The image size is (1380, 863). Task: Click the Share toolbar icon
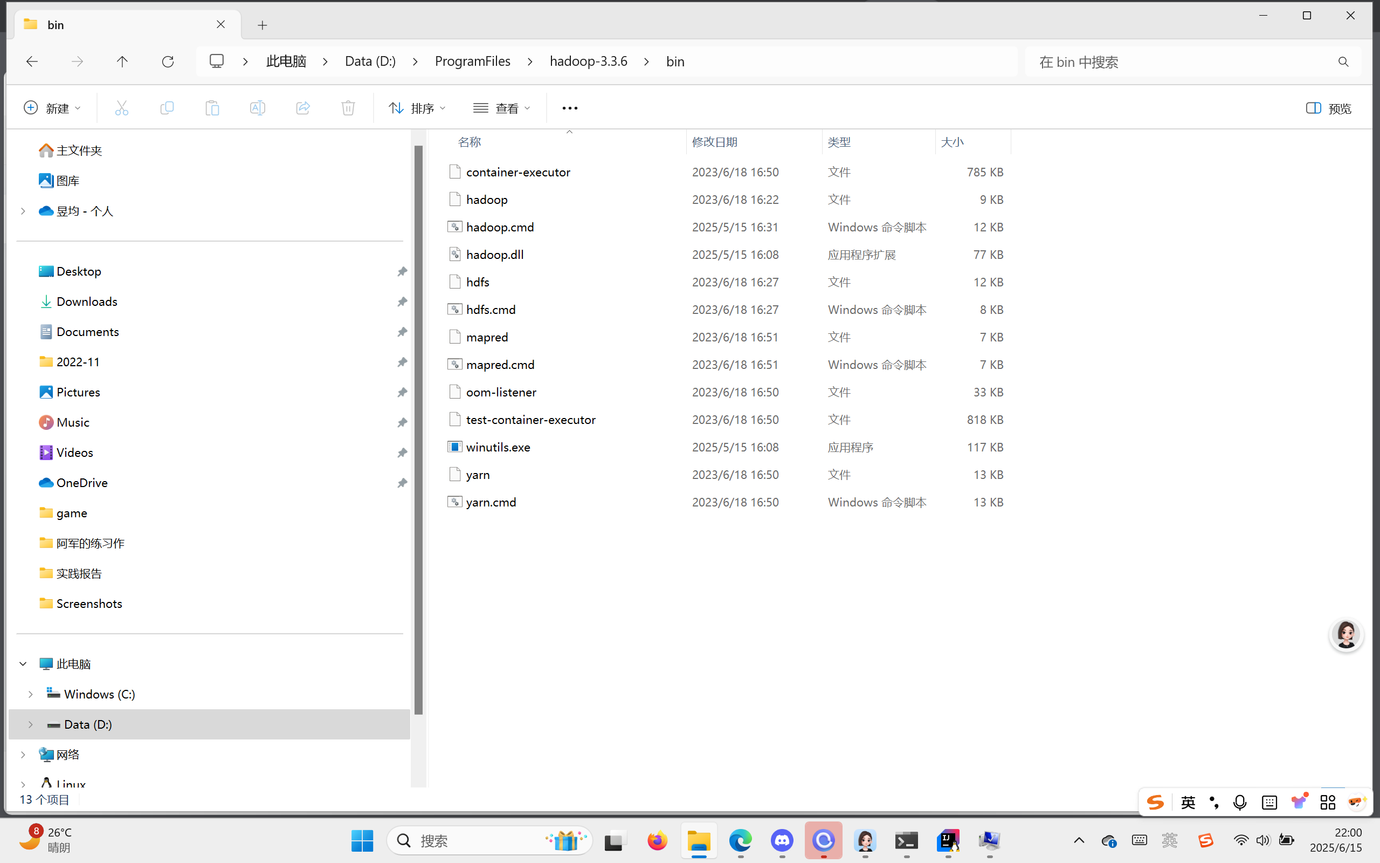303,108
